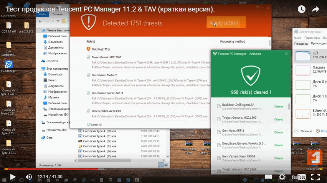Click the Disk files(1751) shield icon
The width and height of the screenshot is (327, 183).
click(x=88, y=49)
